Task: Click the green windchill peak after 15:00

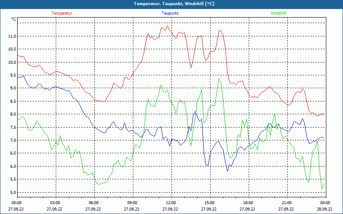Action: coord(219,79)
